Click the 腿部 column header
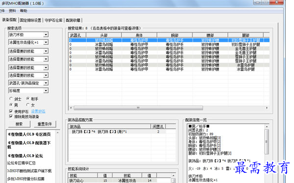 pyautogui.click(x=245, y=35)
